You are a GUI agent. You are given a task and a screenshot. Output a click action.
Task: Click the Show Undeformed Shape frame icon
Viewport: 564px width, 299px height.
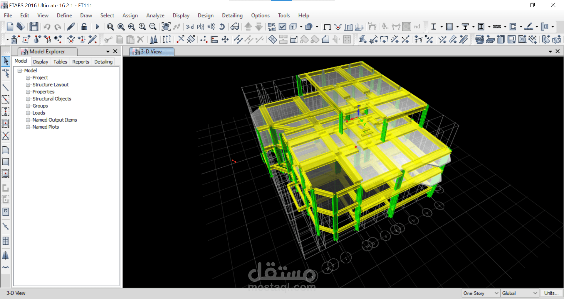(327, 27)
